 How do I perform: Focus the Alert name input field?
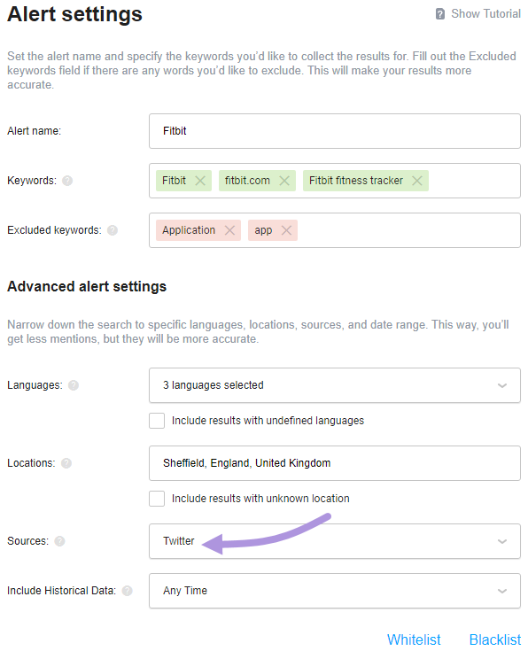click(x=335, y=131)
